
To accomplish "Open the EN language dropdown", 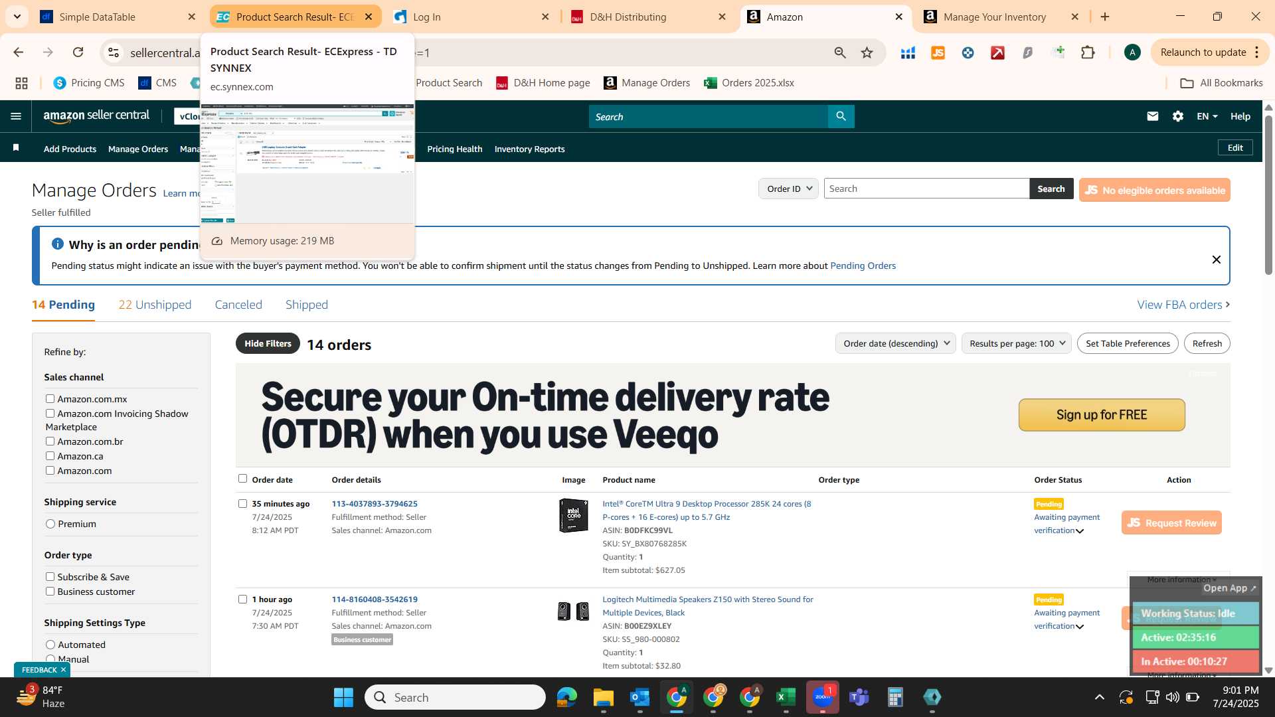I will pos(1207,116).
